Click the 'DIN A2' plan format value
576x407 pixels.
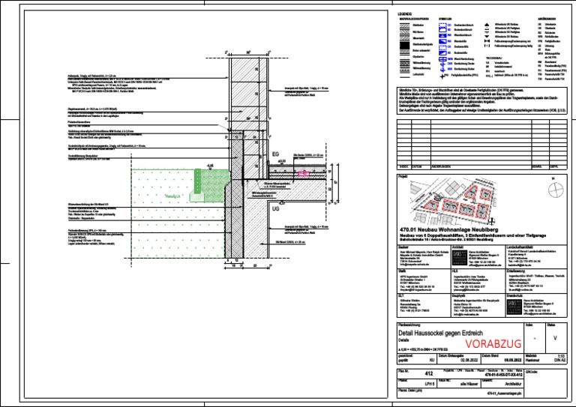[559, 361]
